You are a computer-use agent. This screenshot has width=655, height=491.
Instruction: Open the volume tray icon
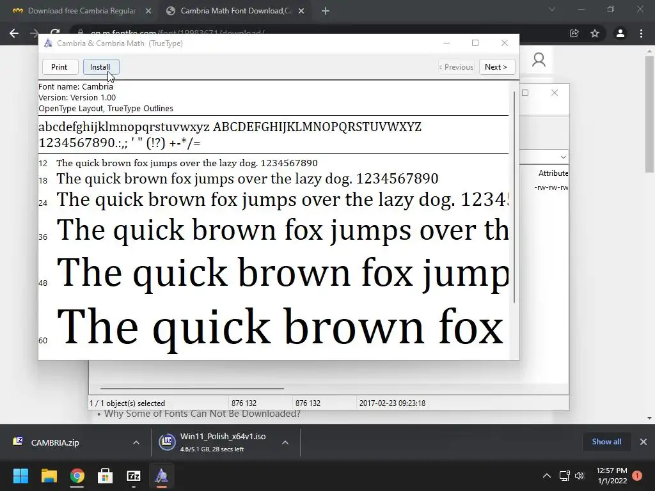click(x=580, y=476)
